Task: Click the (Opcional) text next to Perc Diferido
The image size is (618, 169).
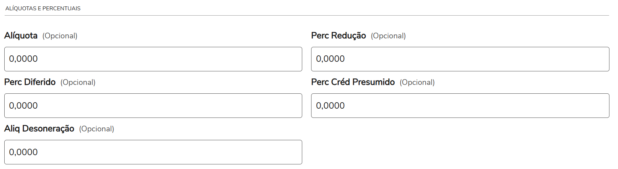Action: coord(78,82)
